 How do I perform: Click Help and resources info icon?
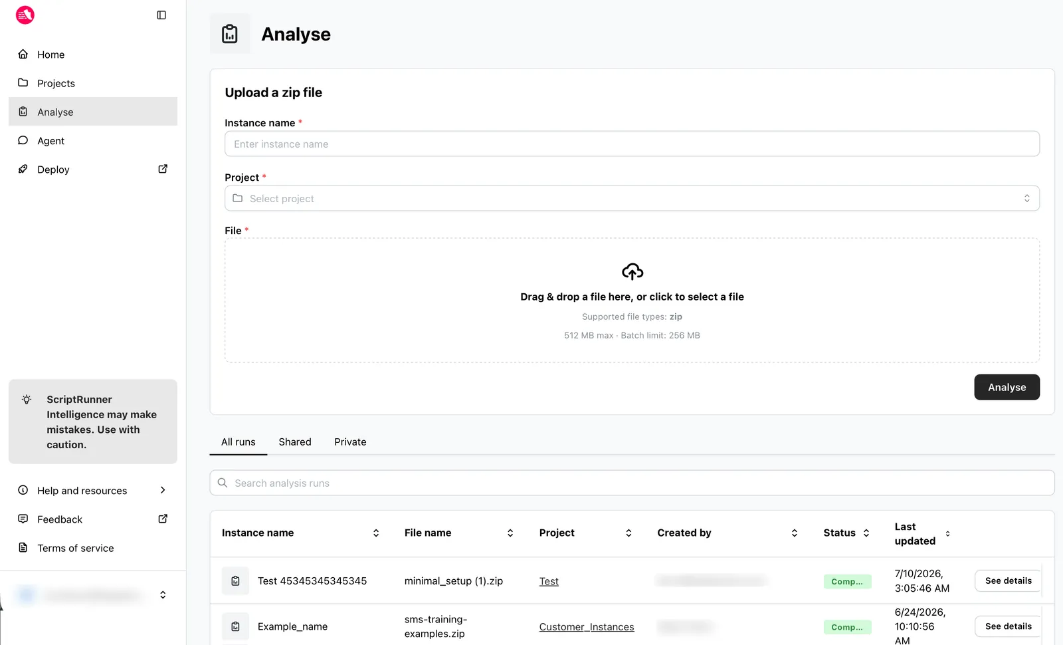(x=23, y=490)
